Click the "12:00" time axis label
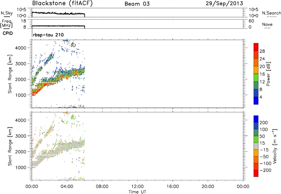Screen dimensions: 281x194 (137, 187)
